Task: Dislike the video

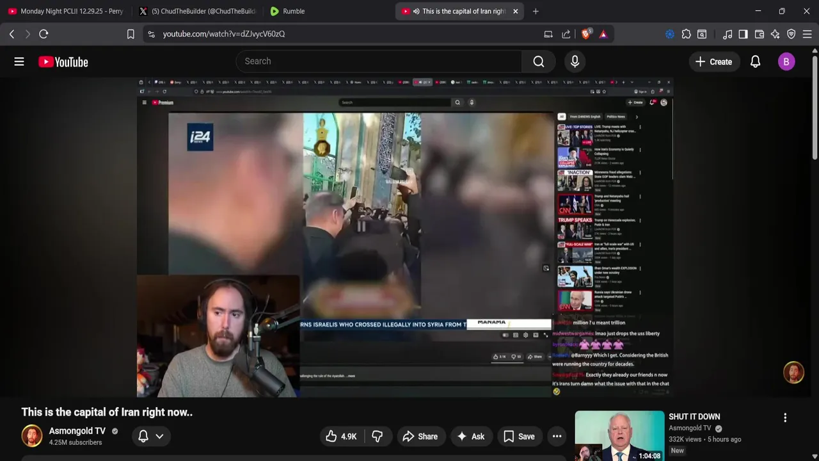Action: point(378,437)
